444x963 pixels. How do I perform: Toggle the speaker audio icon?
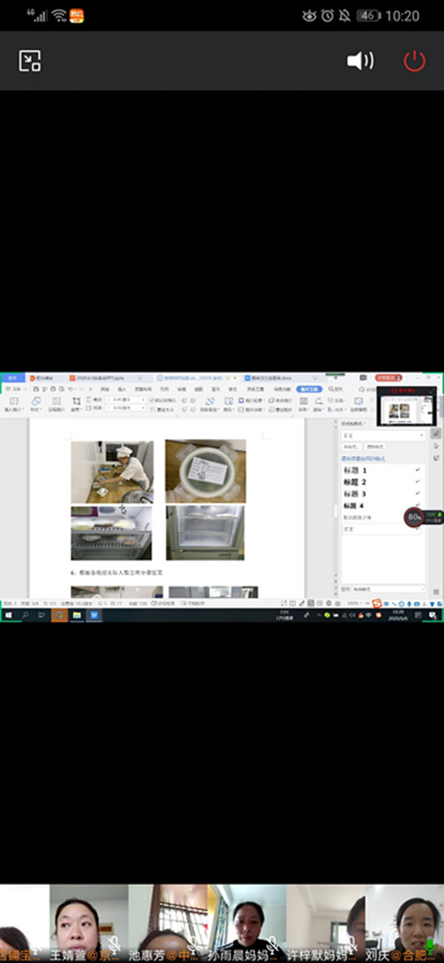tap(361, 60)
